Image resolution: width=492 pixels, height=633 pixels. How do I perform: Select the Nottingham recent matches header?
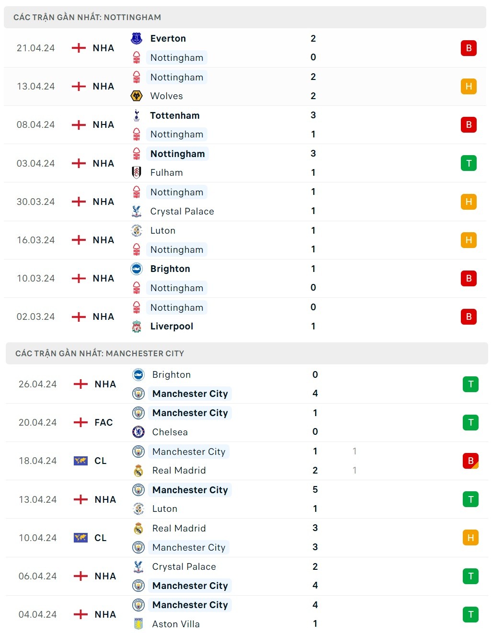click(x=87, y=17)
